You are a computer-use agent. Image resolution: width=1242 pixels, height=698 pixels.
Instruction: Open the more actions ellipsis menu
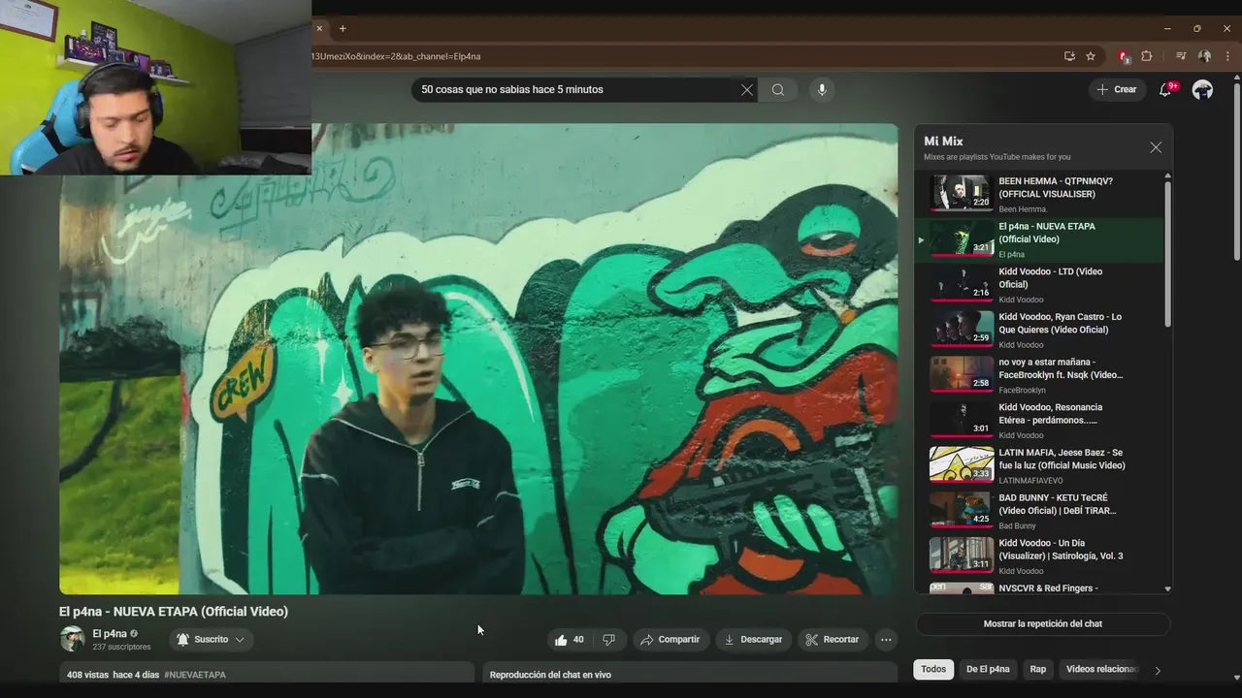coord(885,639)
